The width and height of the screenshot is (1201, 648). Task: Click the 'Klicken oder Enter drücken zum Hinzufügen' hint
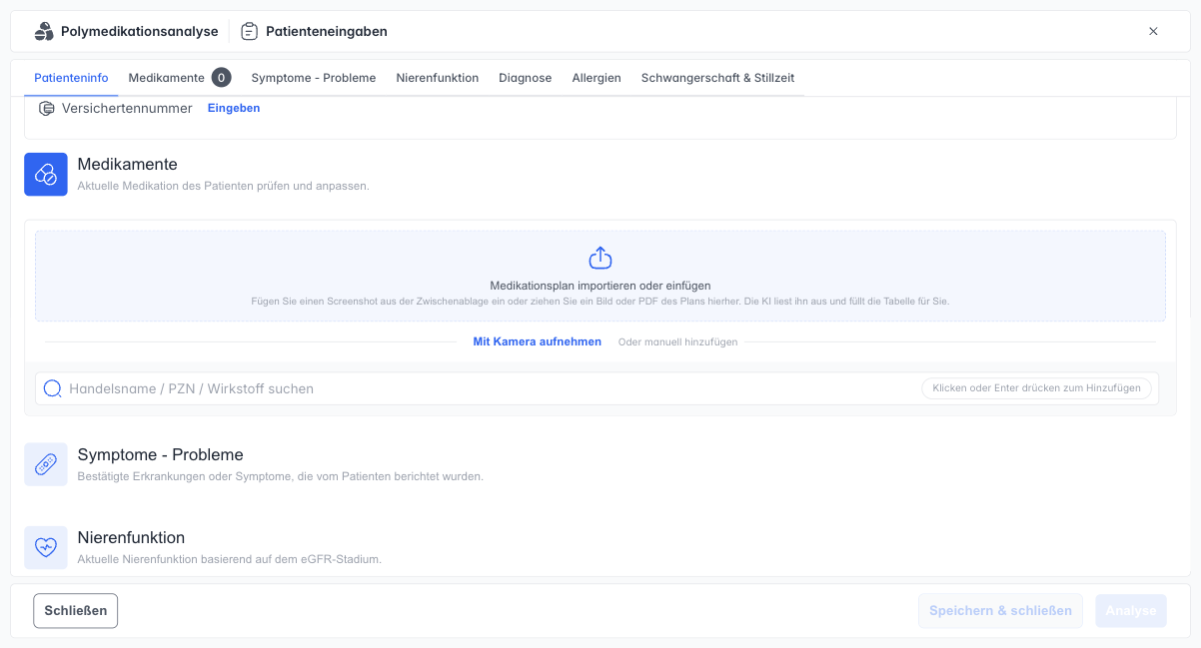point(1037,388)
